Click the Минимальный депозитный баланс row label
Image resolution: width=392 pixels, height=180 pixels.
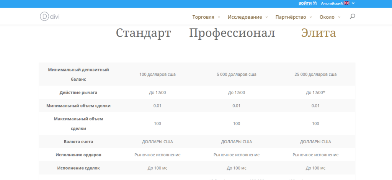click(x=78, y=75)
